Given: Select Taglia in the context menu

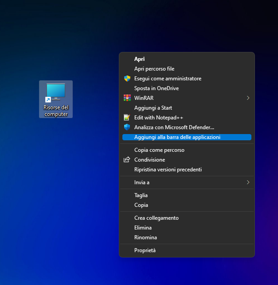Looking at the screenshot, I should coord(141,195).
